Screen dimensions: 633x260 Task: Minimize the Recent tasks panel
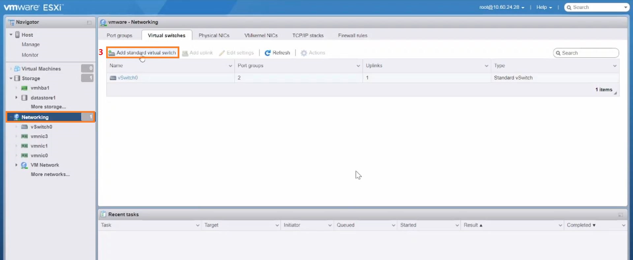[620, 215]
